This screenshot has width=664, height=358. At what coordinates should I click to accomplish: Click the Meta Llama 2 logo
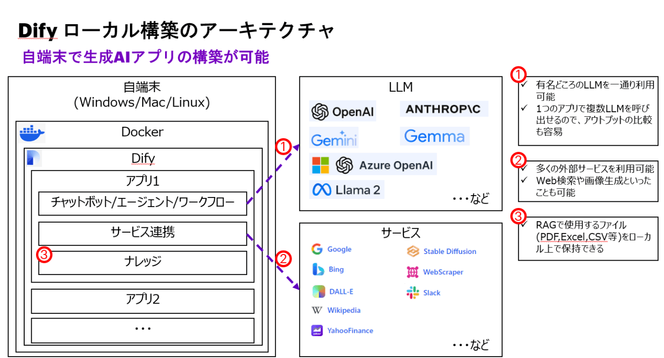pyautogui.click(x=346, y=190)
